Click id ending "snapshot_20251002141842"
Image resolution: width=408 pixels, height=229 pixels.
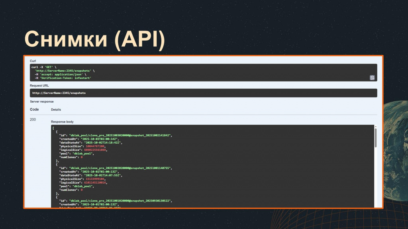point(120,135)
